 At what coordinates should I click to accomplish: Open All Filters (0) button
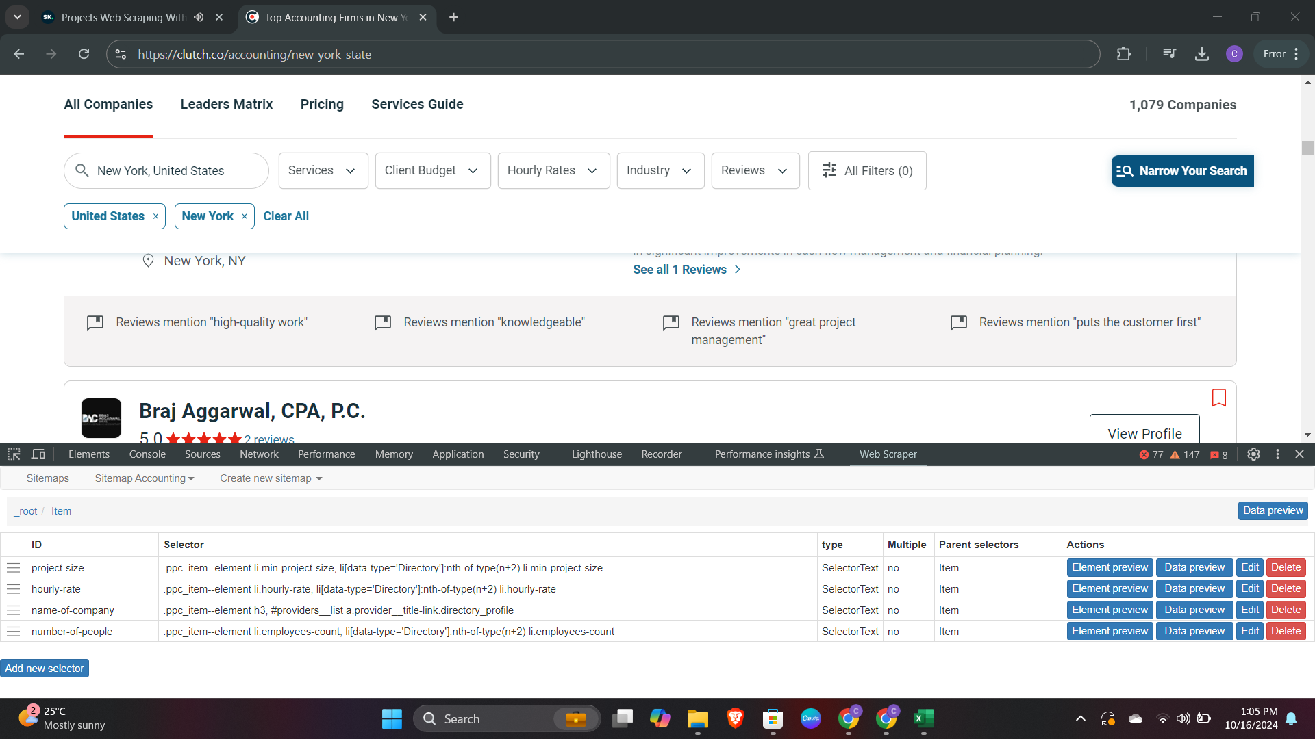tap(867, 171)
